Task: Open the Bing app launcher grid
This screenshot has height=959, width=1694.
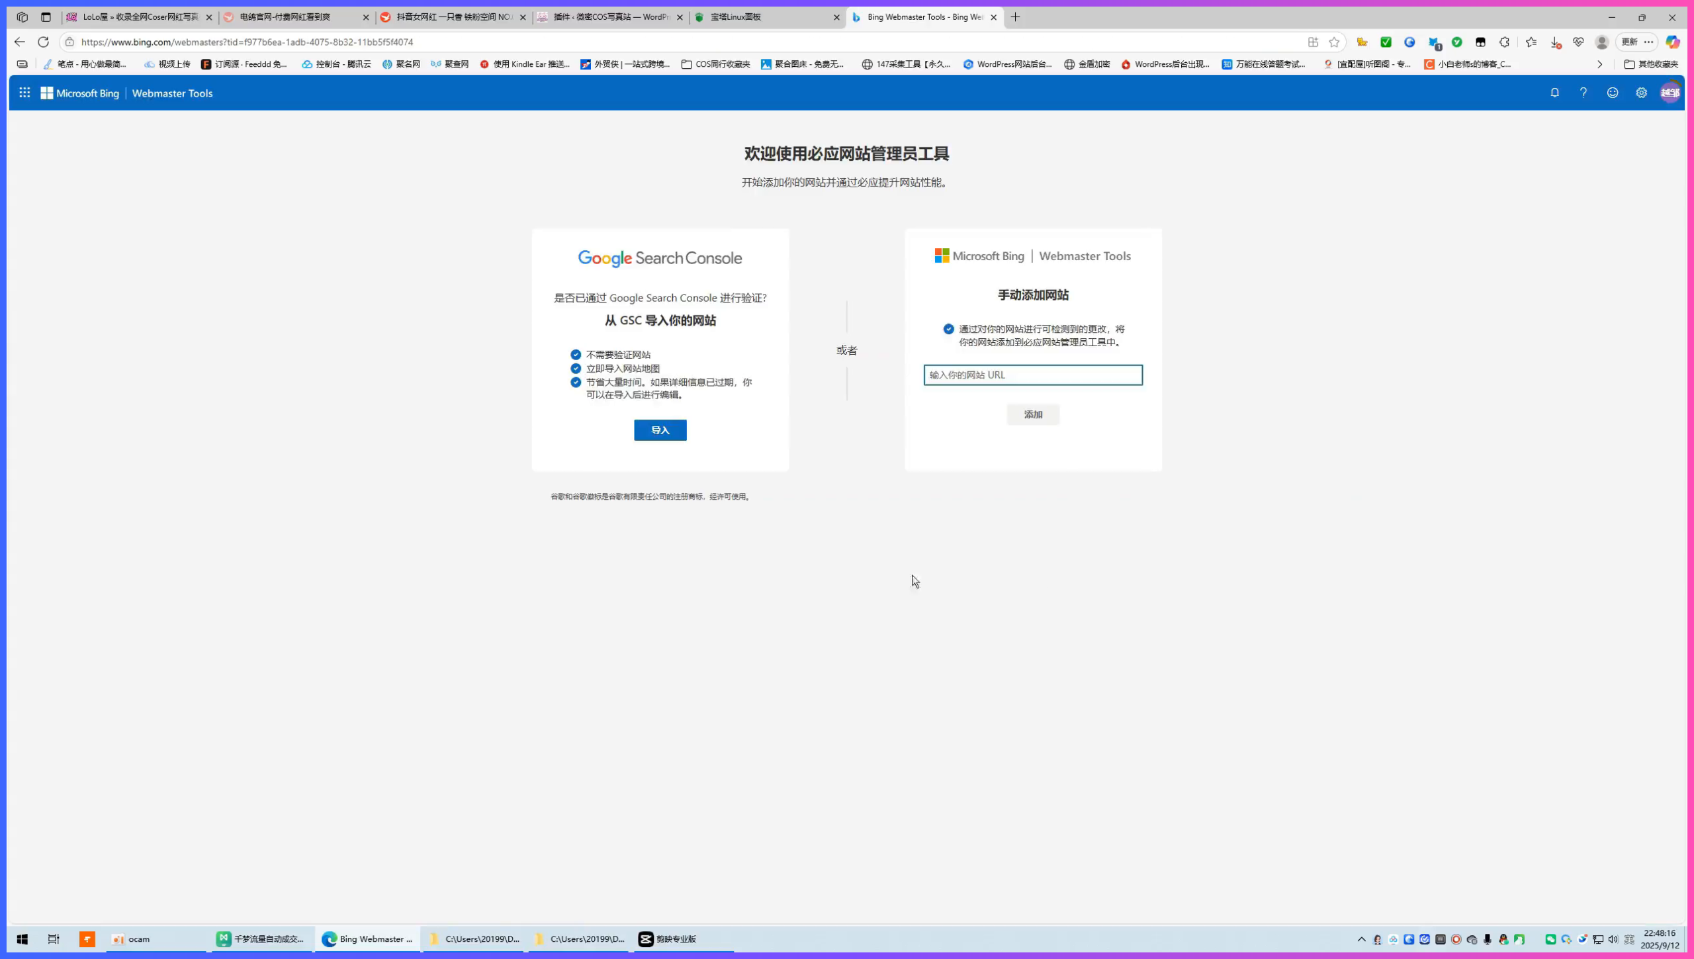Action: 24,93
